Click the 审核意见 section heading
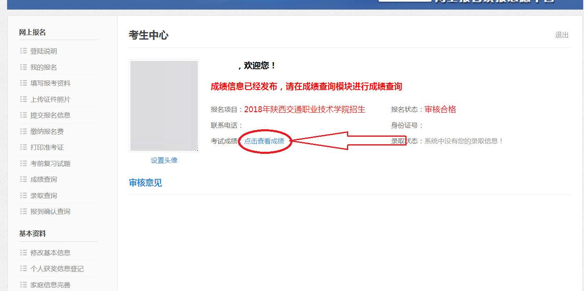This screenshot has height=291, width=584. [145, 183]
